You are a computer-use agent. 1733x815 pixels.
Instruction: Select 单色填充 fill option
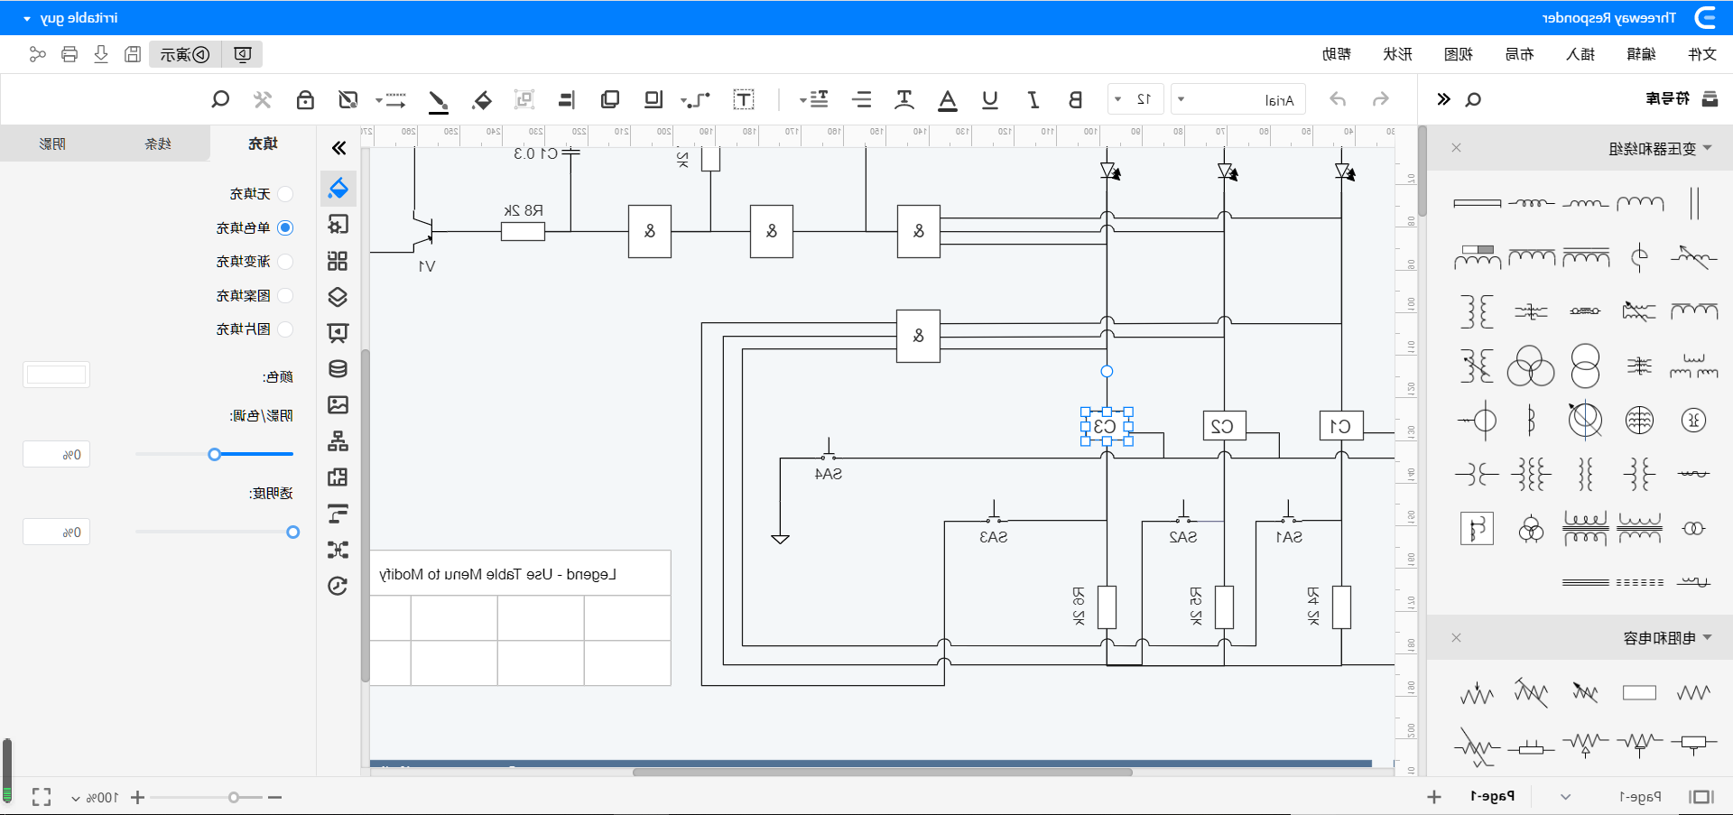tap(255, 227)
